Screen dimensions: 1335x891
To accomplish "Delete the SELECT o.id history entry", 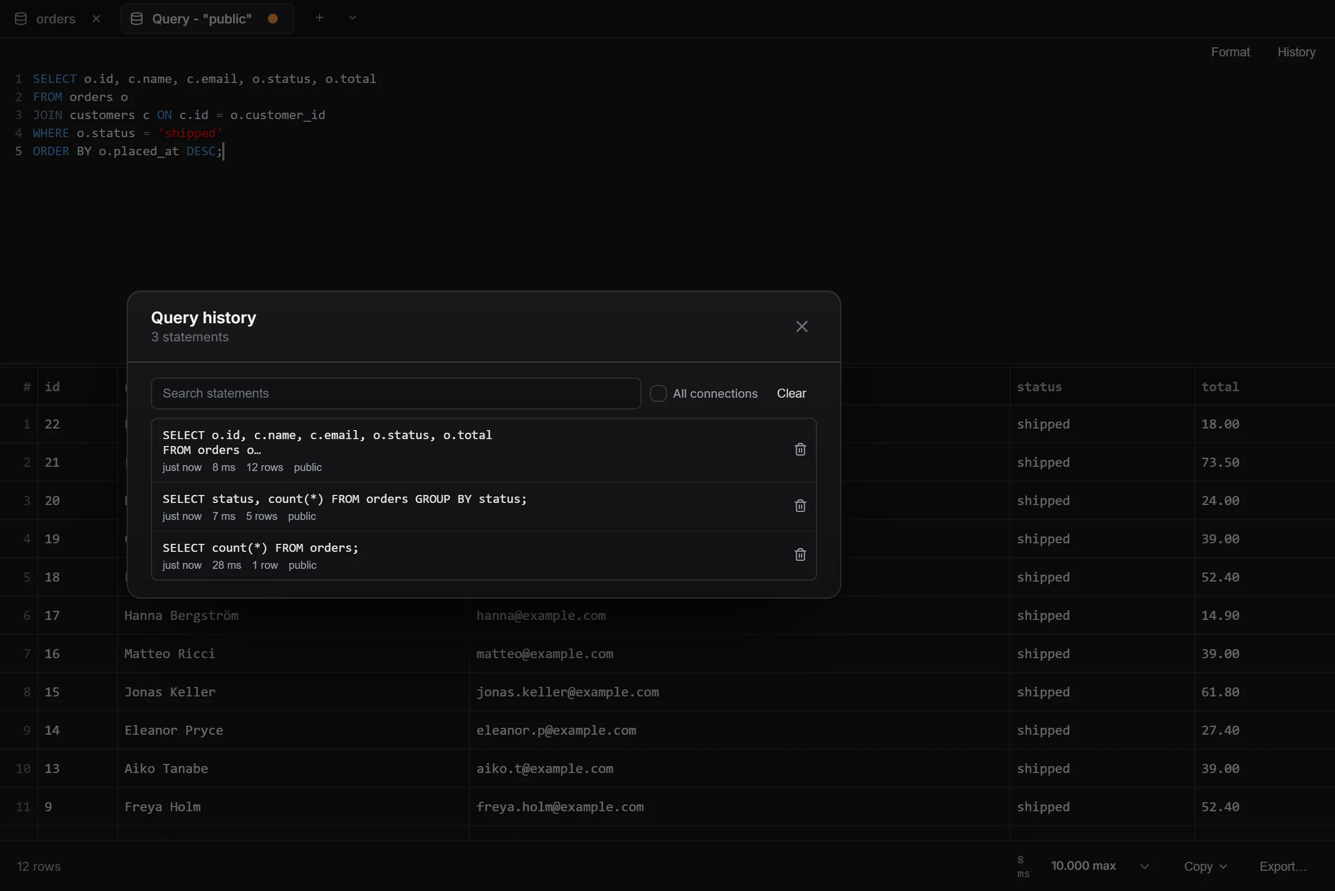I will tap(800, 449).
